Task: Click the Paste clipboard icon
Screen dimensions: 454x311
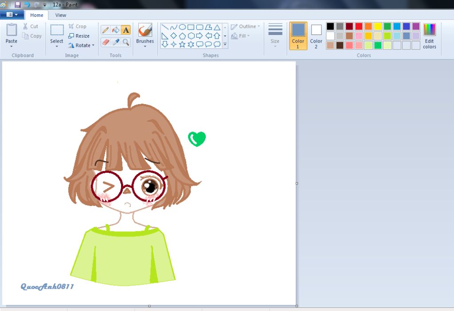Action: (x=12, y=30)
